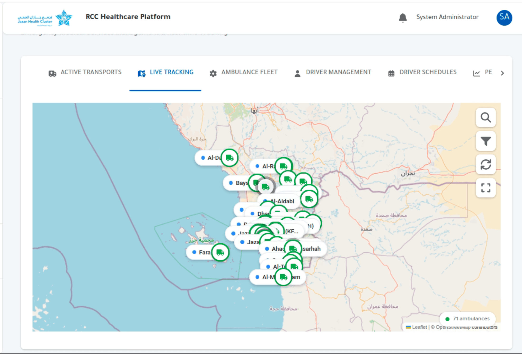Expand hidden tabs with the right chevron

tap(502, 73)
